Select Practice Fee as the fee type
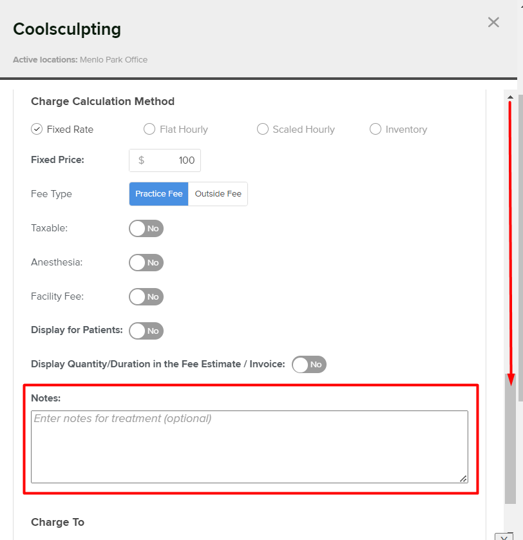Screen dimensions: 523x540 coord(158,194)
